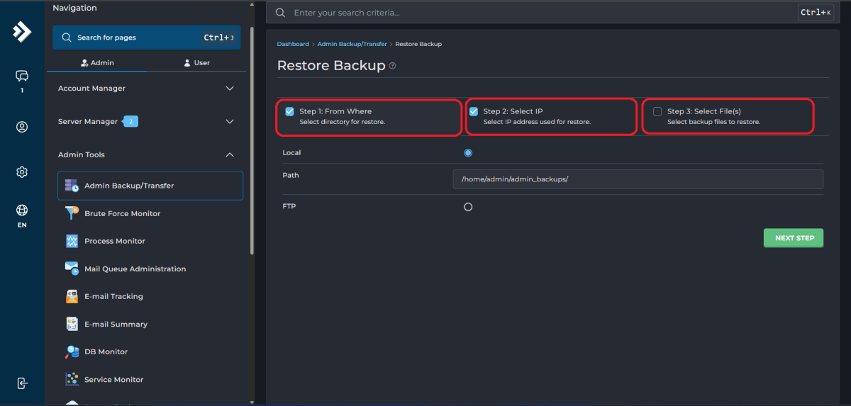
Task: Expand the Server Manager section
Action: point(229,122)
